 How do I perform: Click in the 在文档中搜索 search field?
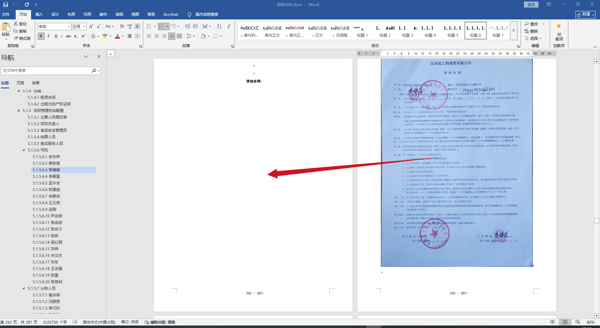(46, 71)
